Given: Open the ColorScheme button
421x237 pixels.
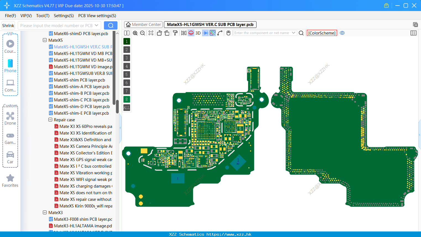Looking at the screenshot, I should tap(322, 33).
